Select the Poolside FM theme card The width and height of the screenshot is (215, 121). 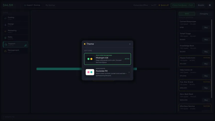pos(107,72)
